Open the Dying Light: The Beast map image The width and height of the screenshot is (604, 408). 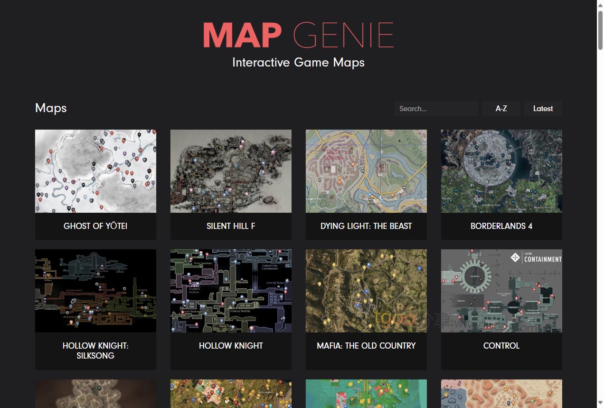point(366,171)
